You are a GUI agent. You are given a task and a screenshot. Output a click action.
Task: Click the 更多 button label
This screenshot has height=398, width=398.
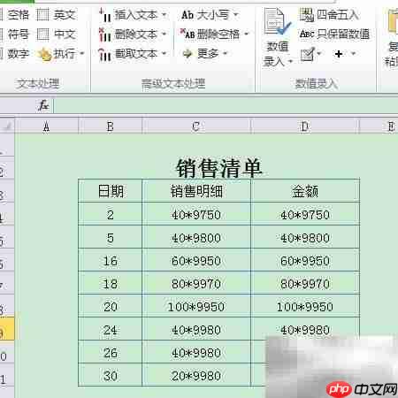coord(208,54)
